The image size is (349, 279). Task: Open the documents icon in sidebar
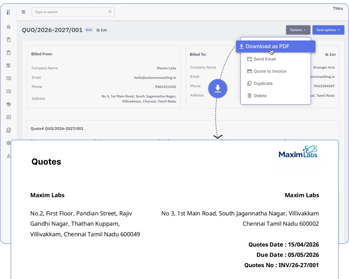point(9,130)
